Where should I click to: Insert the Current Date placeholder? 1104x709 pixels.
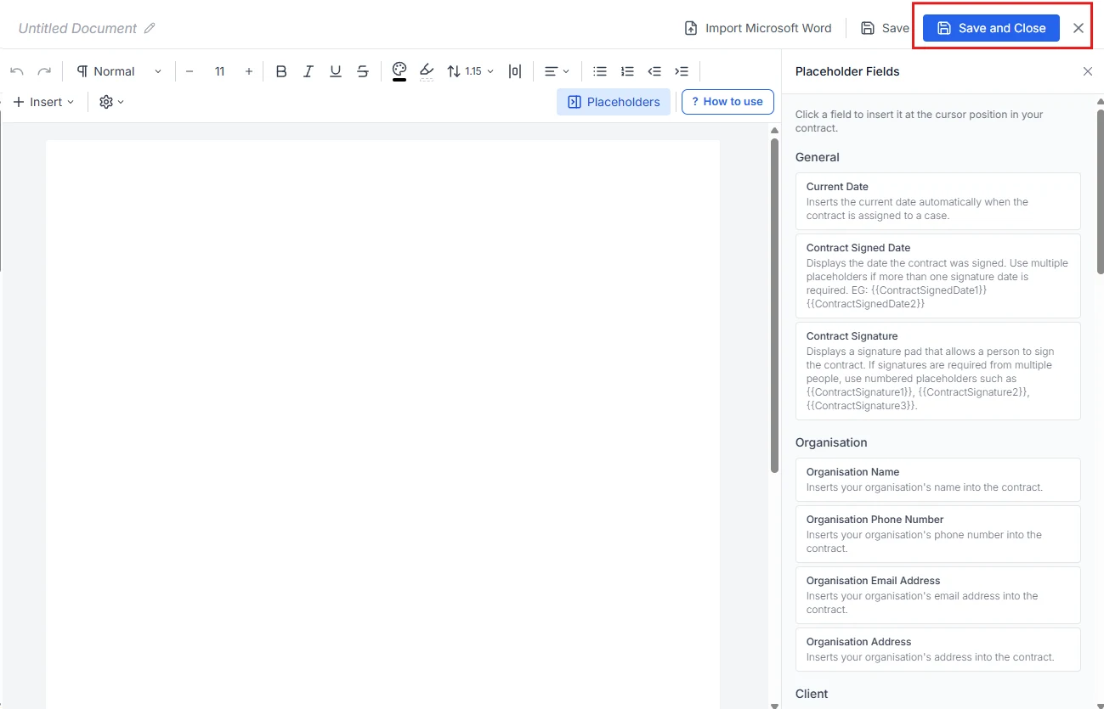938,201
